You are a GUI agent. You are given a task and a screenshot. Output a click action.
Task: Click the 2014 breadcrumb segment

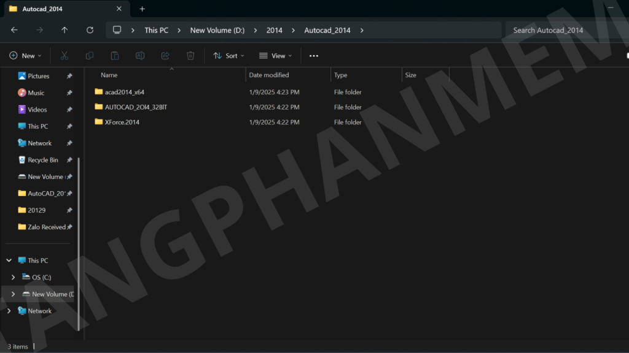coord(275,30)
